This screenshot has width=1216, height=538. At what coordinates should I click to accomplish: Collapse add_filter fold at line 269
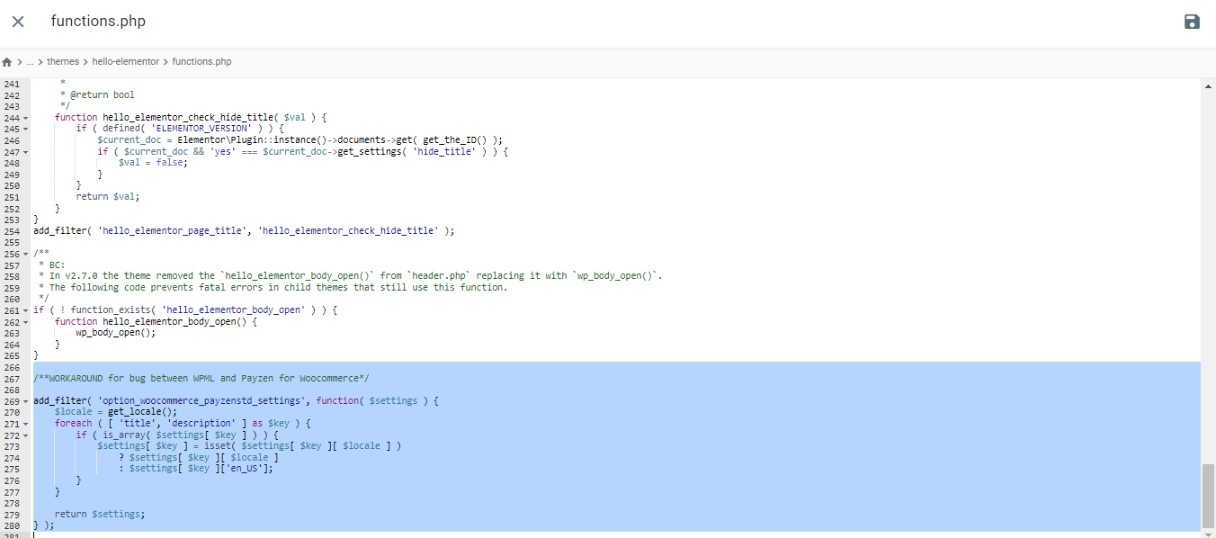click(x=26, y=400)
